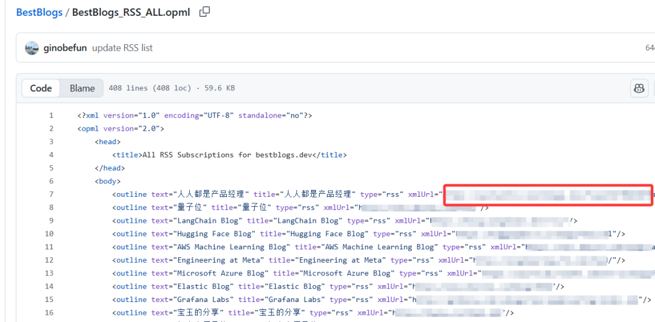Click the blurred xmlUrl inside the red box

point(548,195)
